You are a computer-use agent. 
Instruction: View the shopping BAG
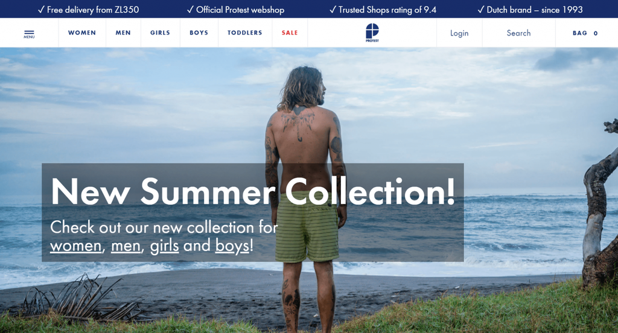coord(585,33)
